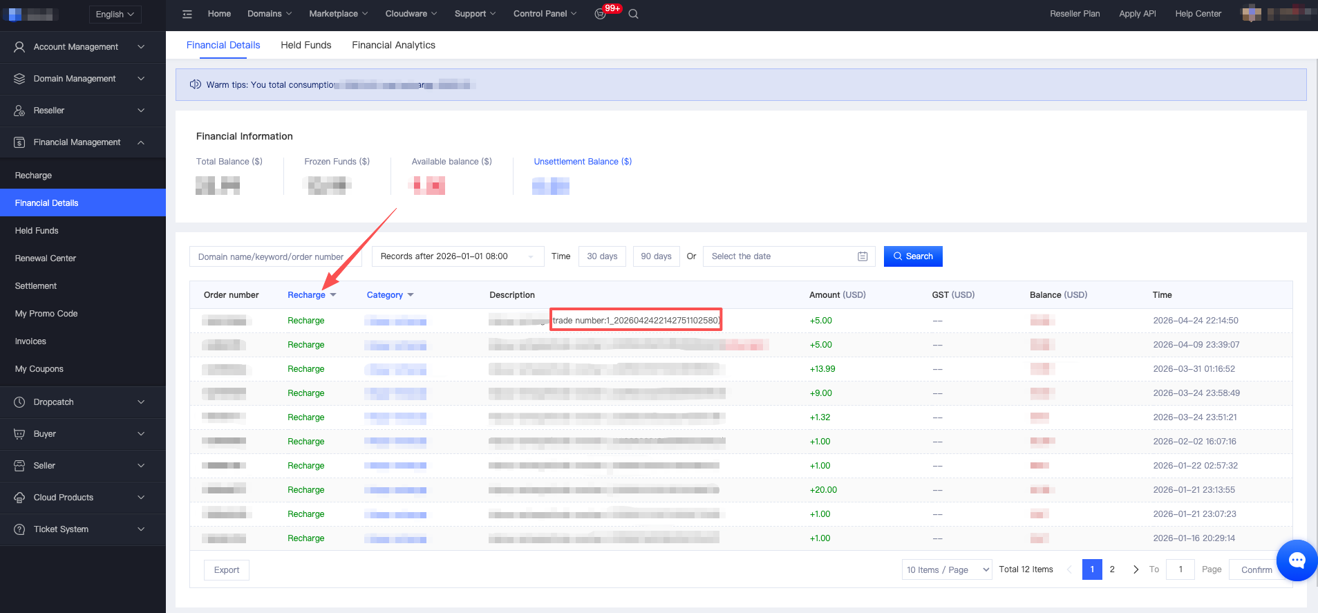This screenshot has height=613, width=1318.
Task: Switch to the Financial Analytics tab
Action: 393,45
